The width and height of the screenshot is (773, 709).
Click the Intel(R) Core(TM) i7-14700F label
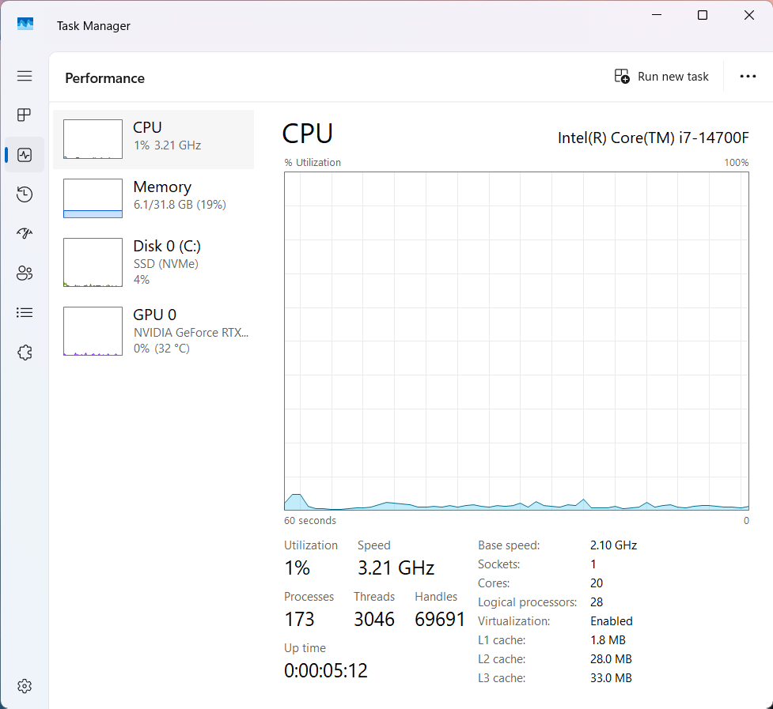click(x=653, y=138)
